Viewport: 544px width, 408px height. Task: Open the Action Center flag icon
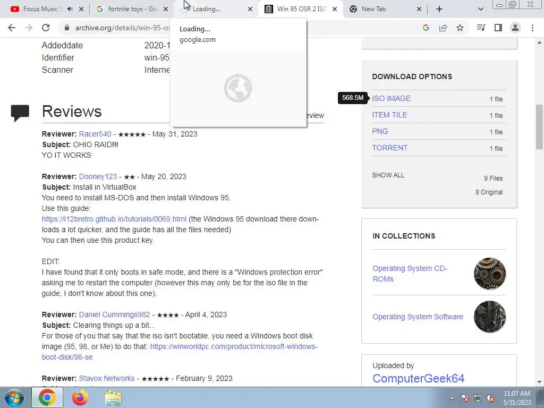pos(465,398)
